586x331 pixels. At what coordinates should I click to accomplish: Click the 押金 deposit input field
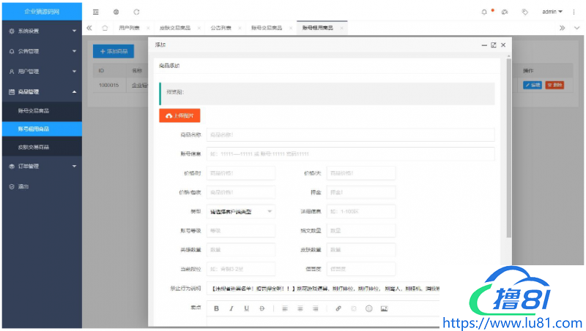pos(360,192)
